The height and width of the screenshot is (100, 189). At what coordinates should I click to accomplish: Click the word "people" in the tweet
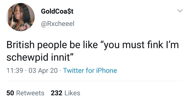coord(52,45)
